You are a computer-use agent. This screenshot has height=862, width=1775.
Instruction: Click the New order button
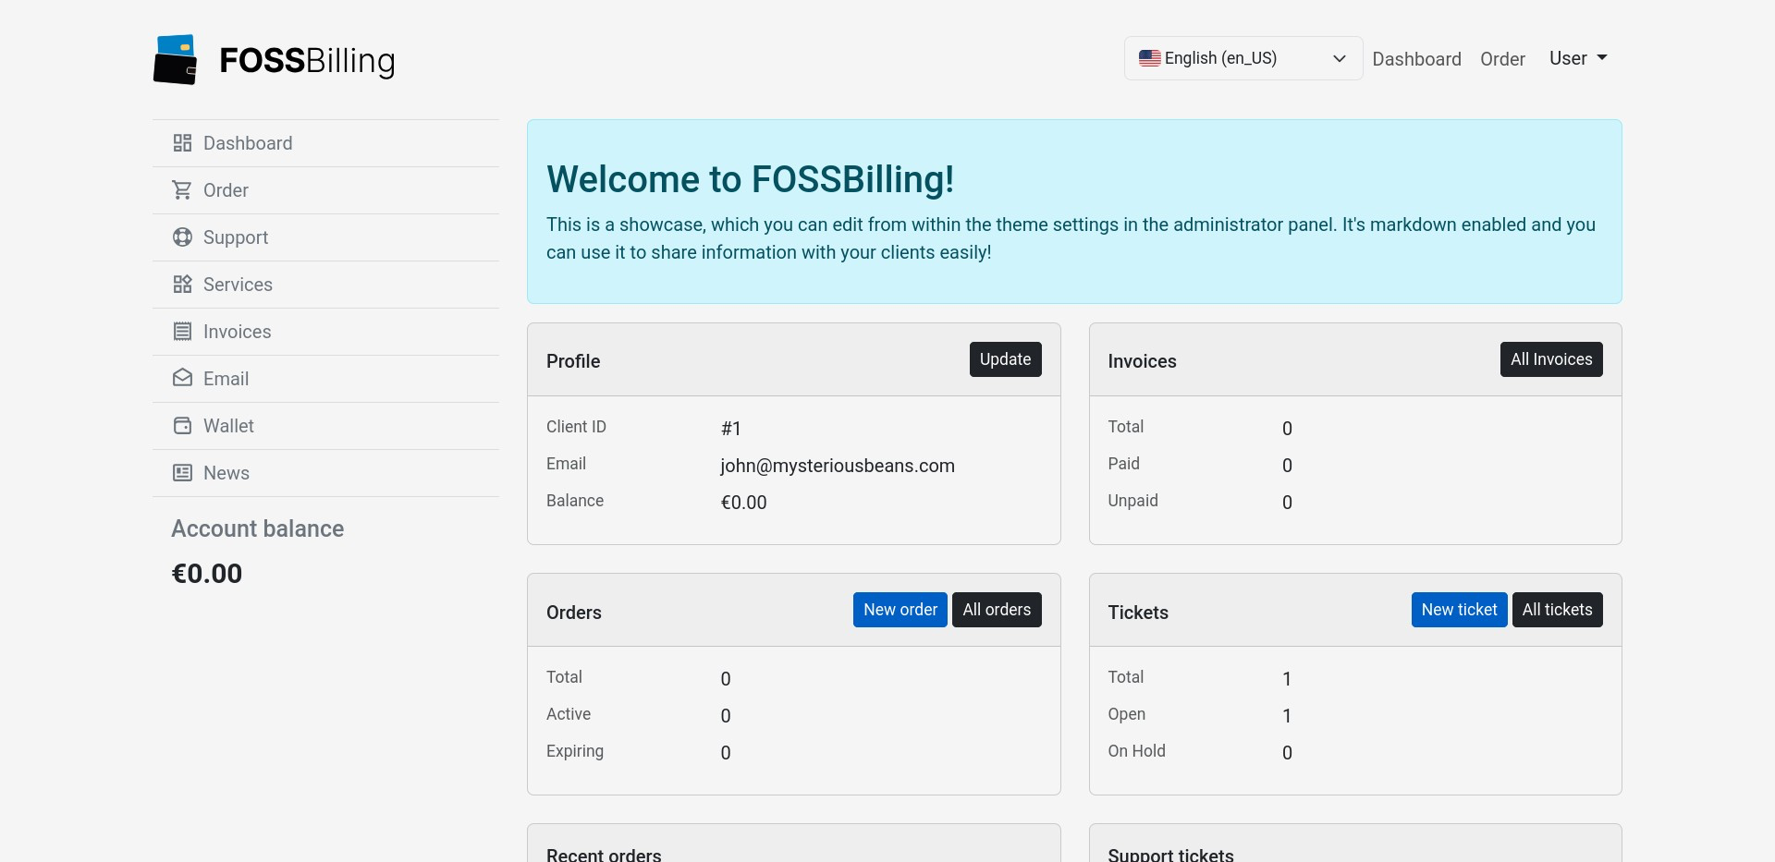pos(900,610)
